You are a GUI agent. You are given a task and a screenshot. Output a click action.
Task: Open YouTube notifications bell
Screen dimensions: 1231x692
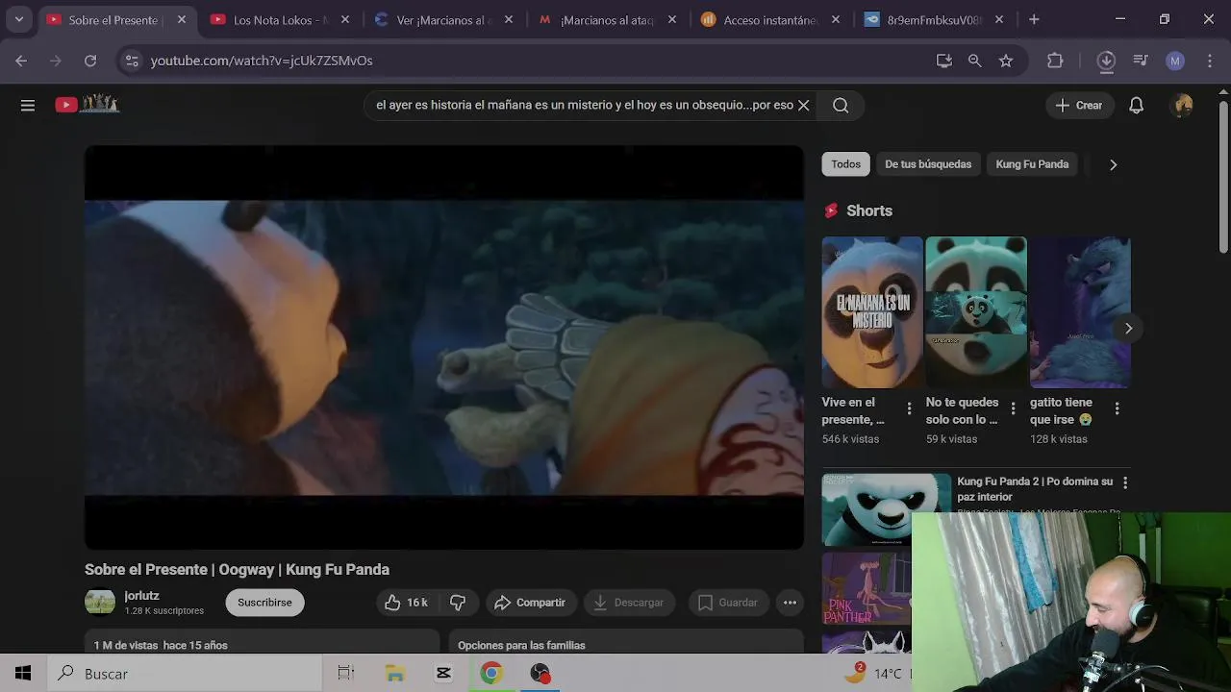(1136, 106)
